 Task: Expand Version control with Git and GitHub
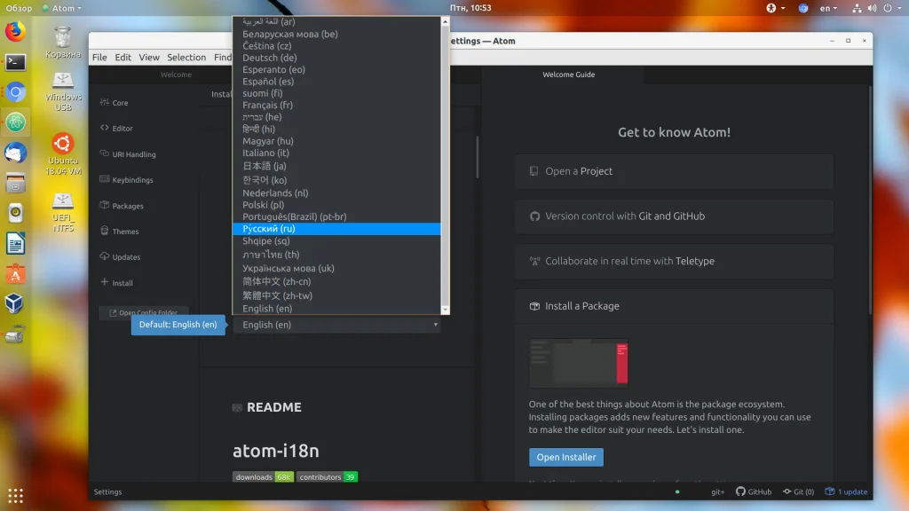pyautogui.click(x=674, y=216)
